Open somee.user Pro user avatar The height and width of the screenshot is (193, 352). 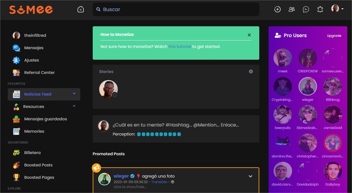click(x=333, y=58)
